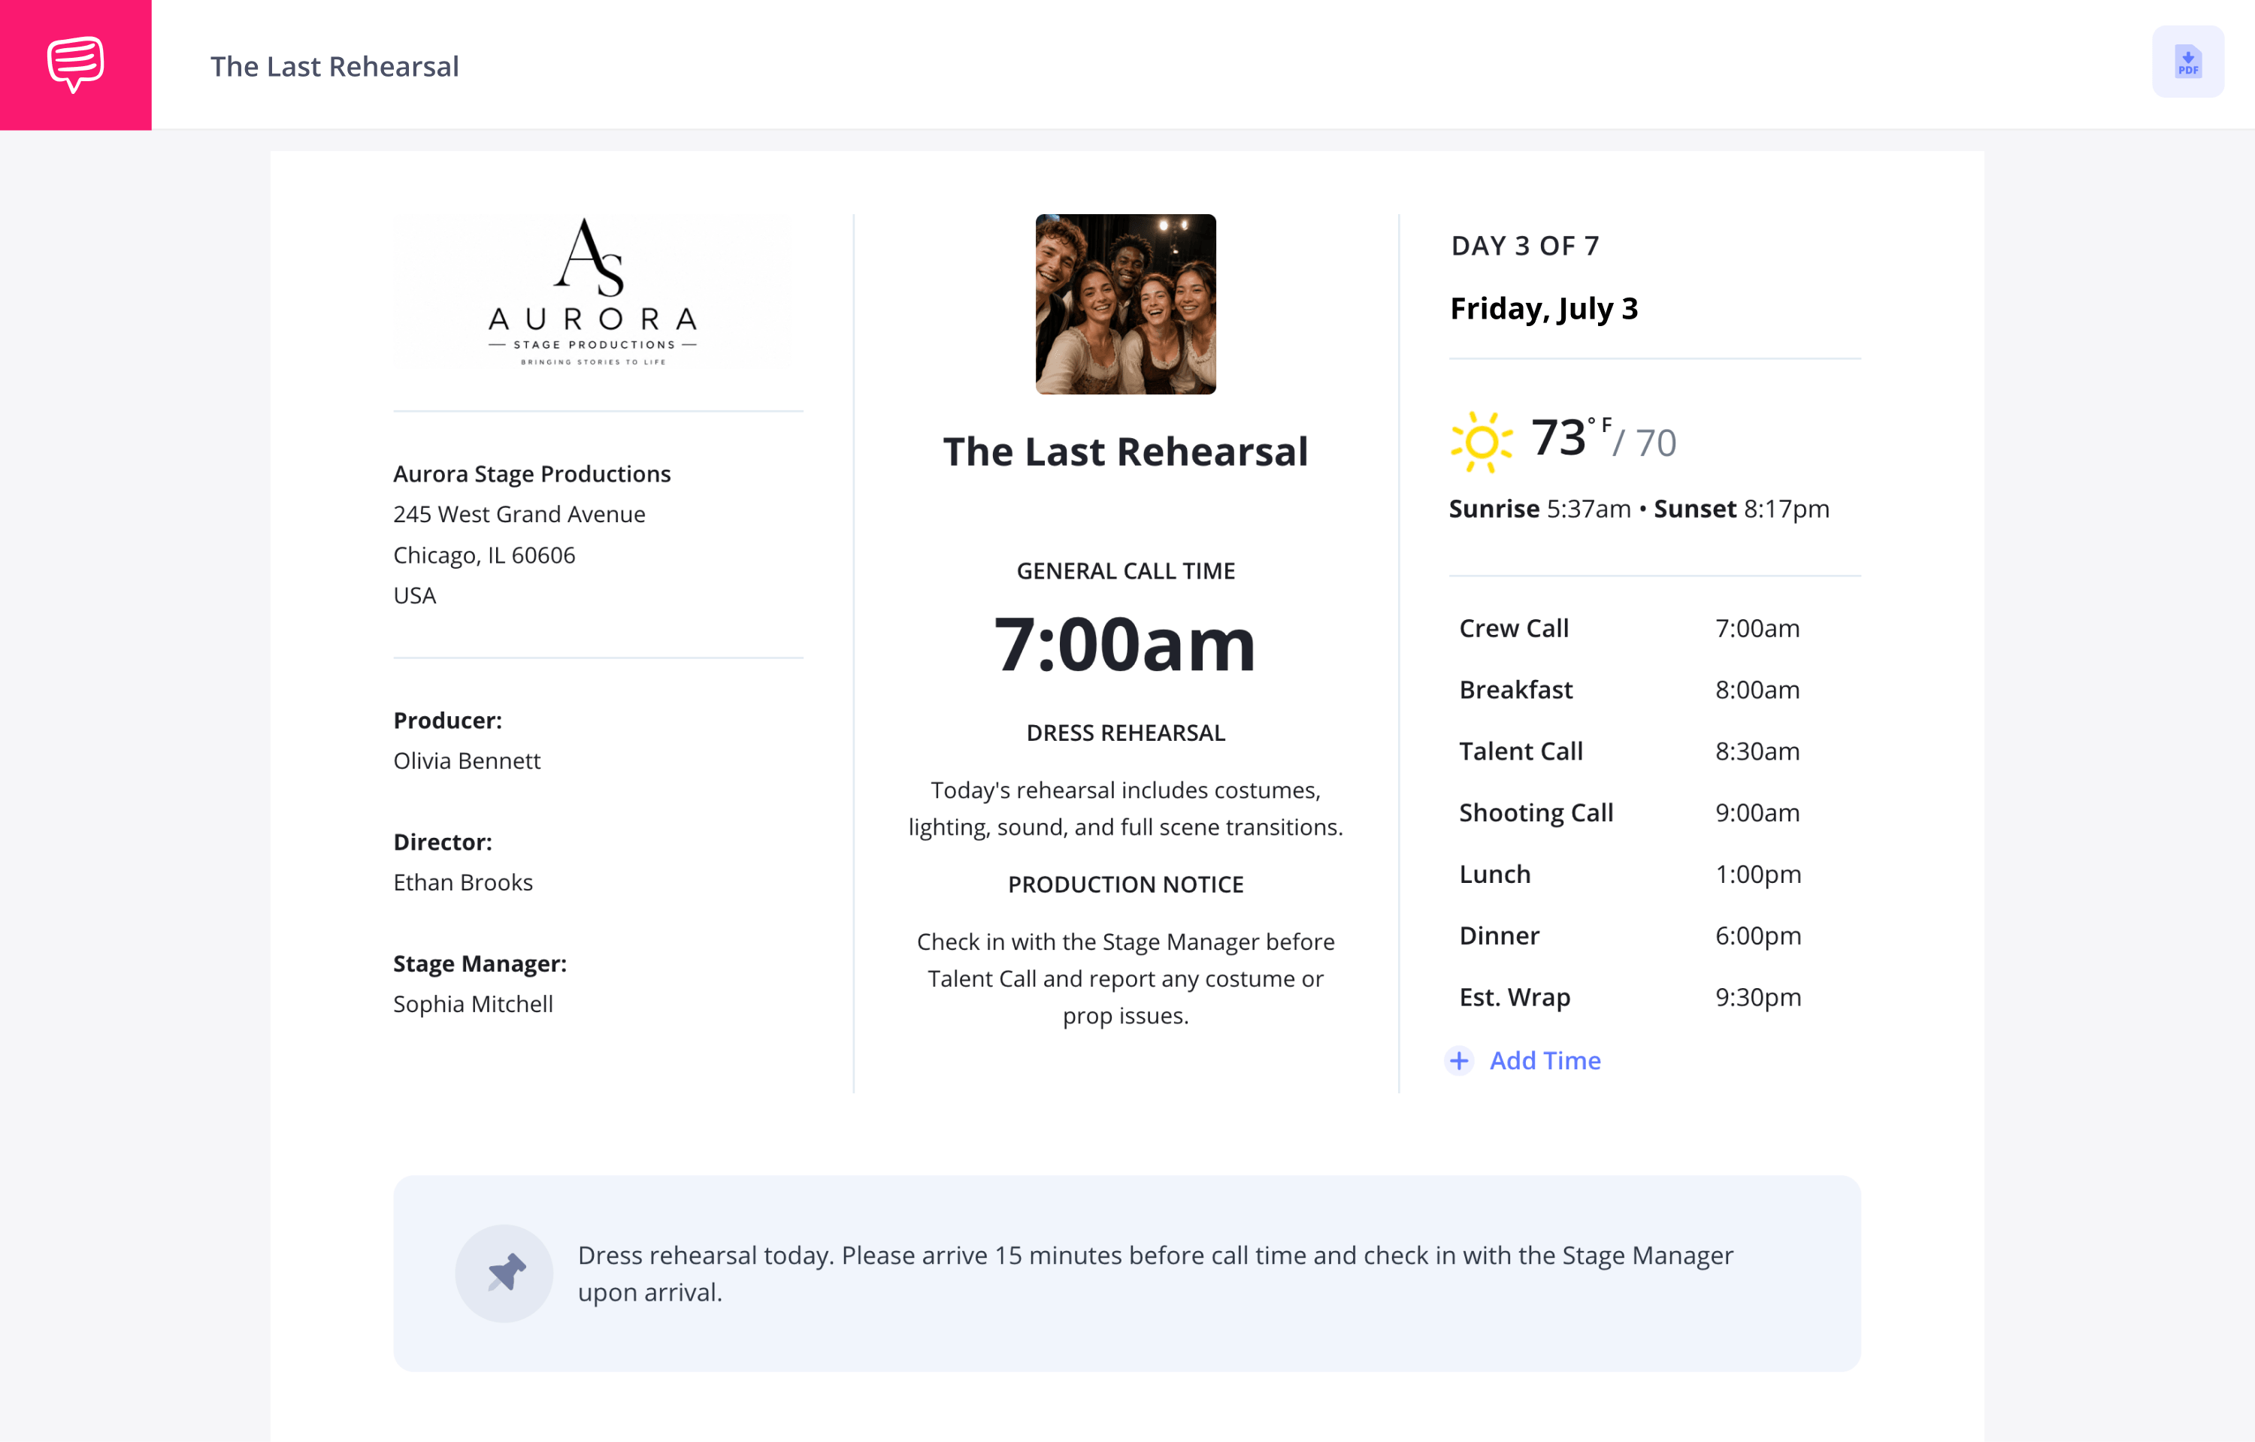
Task: Open the Aurora Stage Productions logo
Action: pyautogui.click(x=593, y=292)
